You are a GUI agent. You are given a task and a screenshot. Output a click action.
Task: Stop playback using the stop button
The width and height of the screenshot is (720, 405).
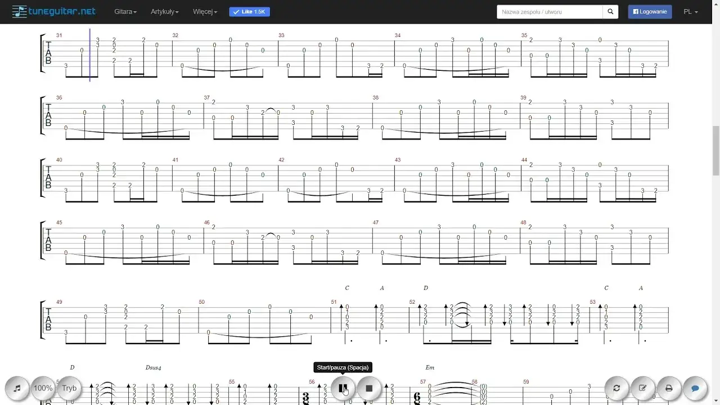click(370, 388)
